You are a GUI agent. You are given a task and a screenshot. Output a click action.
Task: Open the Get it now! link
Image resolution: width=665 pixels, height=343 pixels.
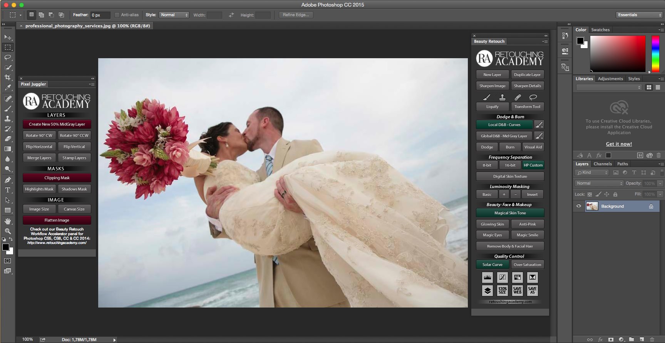point(619,144)
